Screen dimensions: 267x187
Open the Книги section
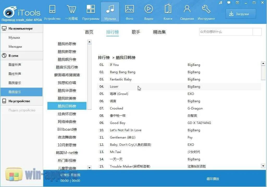pyautogui.click(x=168, y=12)
